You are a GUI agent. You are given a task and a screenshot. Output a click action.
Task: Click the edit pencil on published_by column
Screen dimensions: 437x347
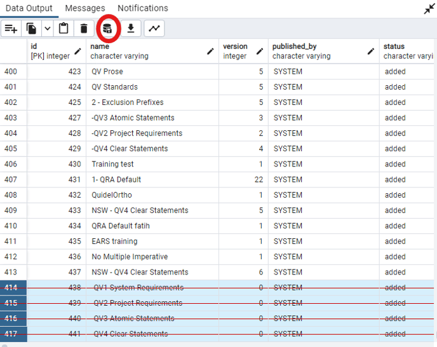(x=371, y=51)
